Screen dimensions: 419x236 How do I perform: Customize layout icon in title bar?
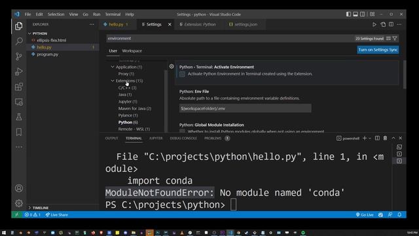pos(373,14)
